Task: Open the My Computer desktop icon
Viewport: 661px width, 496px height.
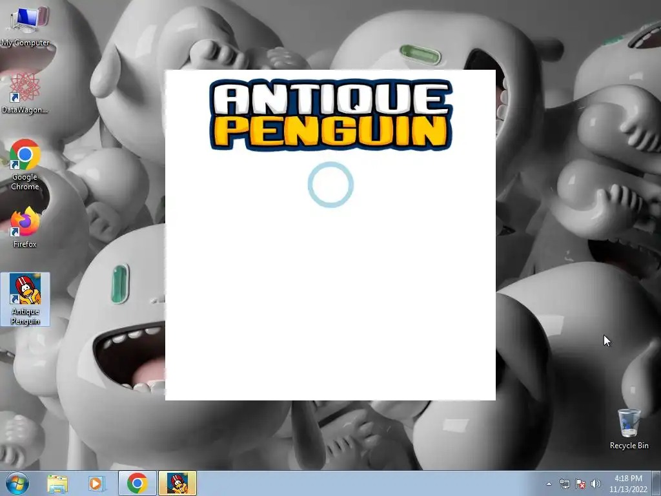Action: tap(25, 25)
